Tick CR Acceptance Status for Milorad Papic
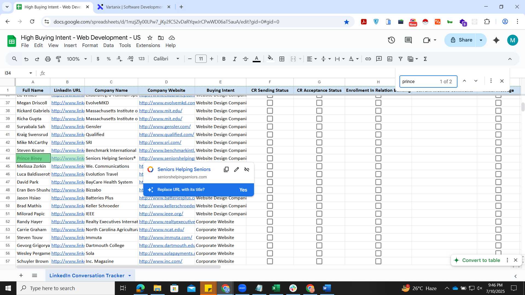 point(319,214)
